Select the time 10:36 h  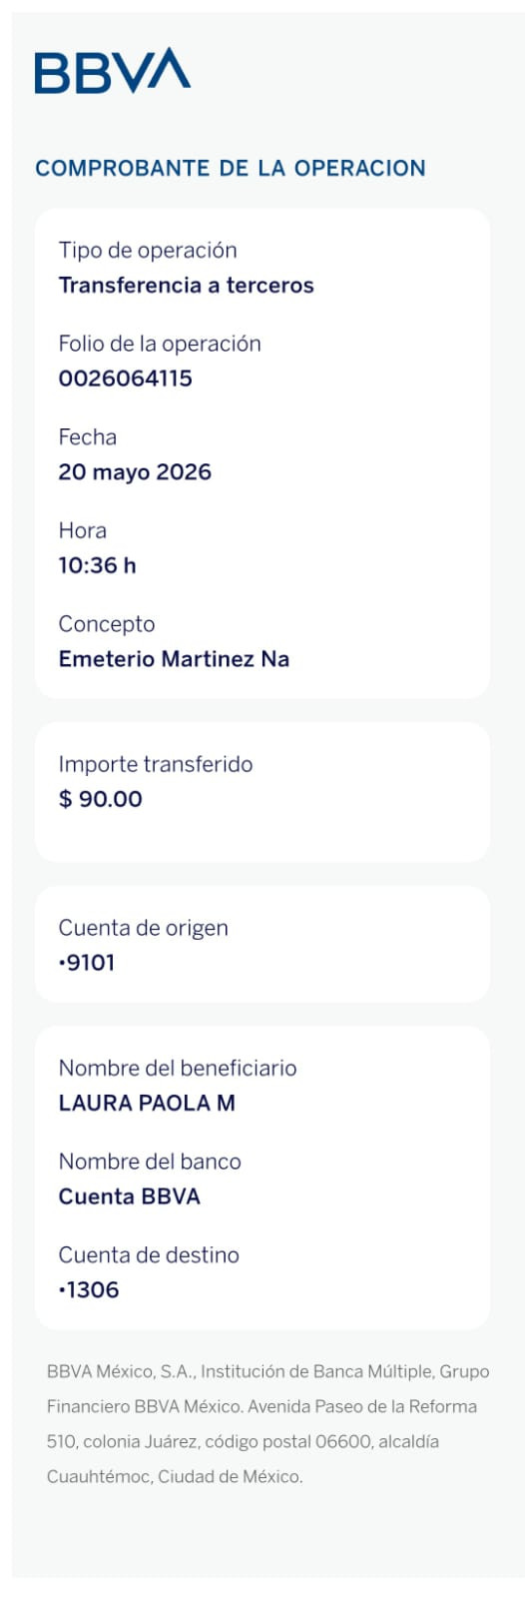(97, 565)
